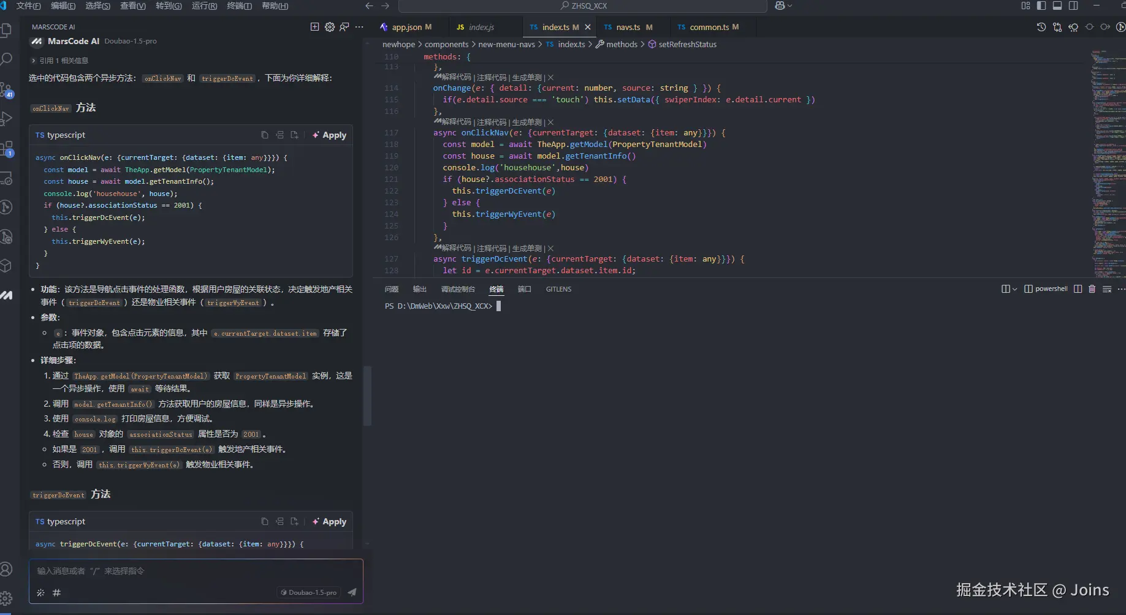The width and height of the screenshot is (1126, 615).
Task: Apply the triggerDcEvent code block
Action: click(330, 521)
